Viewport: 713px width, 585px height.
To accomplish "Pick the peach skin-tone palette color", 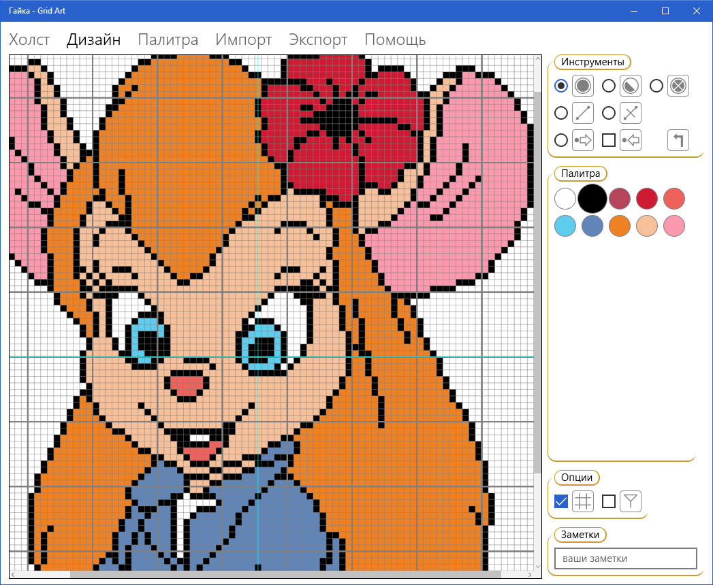I will pyautogui.click(x=647, y=227).
